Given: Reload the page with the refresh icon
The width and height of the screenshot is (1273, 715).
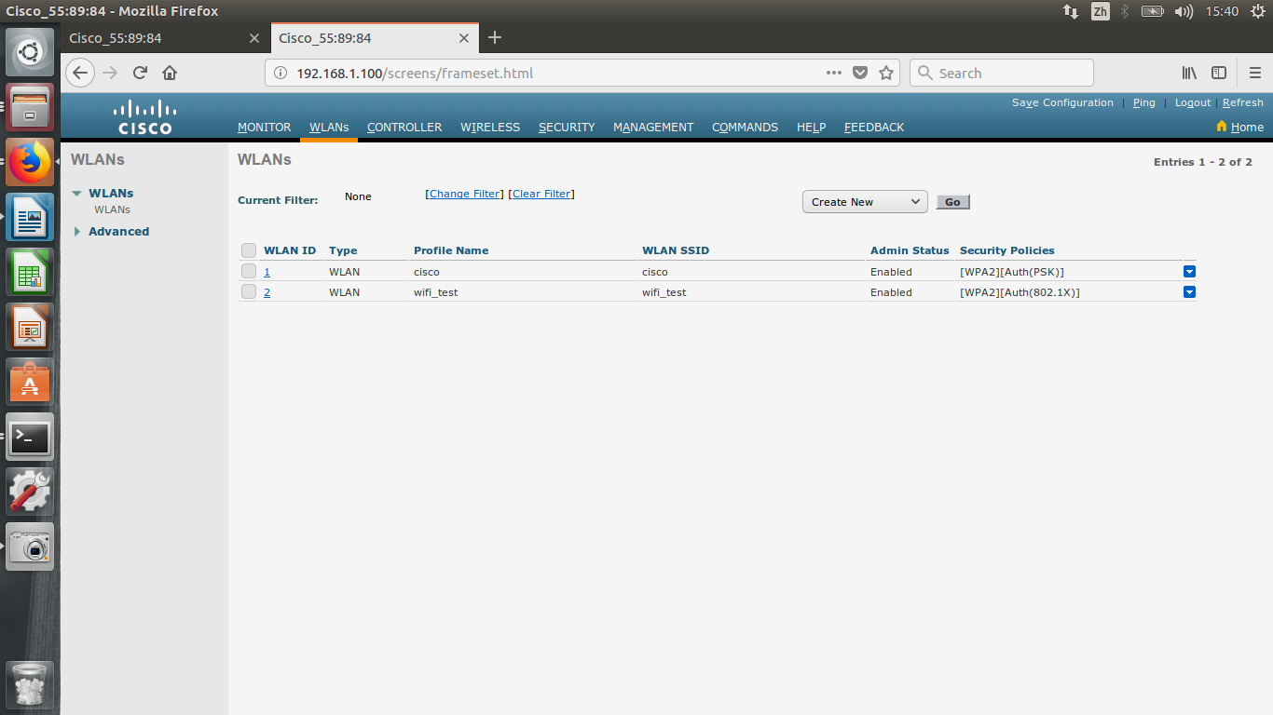Looking at the screenshot, I should [140, 73].
